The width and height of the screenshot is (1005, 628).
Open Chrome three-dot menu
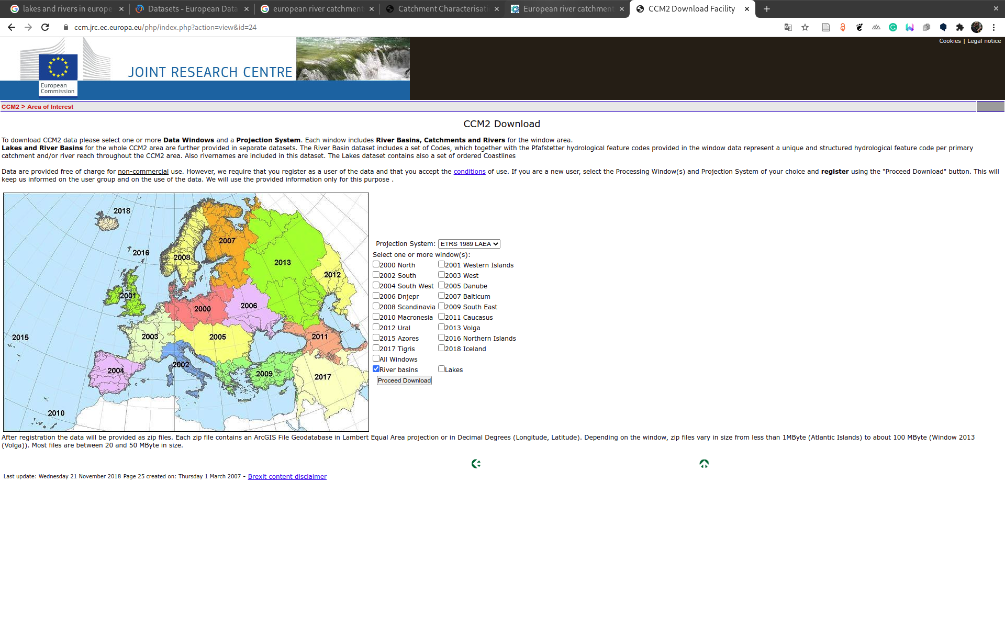point(993,27)
